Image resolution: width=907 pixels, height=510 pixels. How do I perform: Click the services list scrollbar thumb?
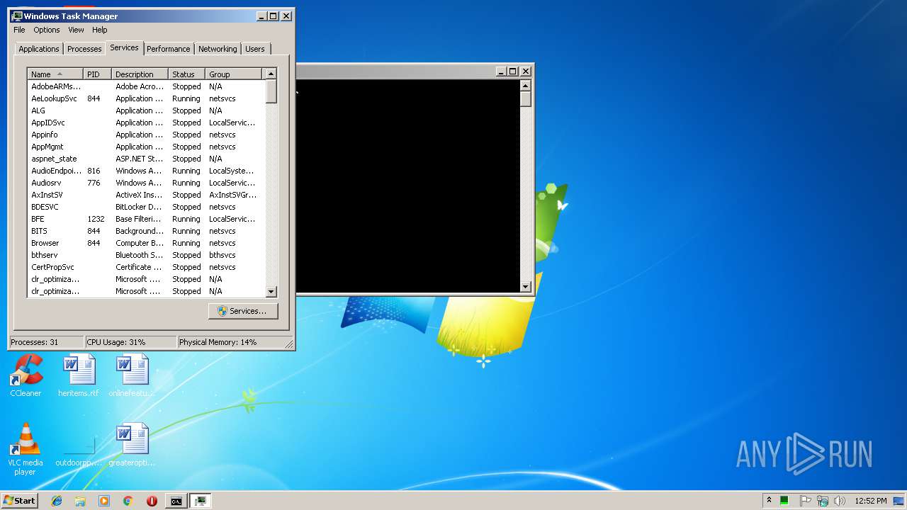click(x=271, y=91)
